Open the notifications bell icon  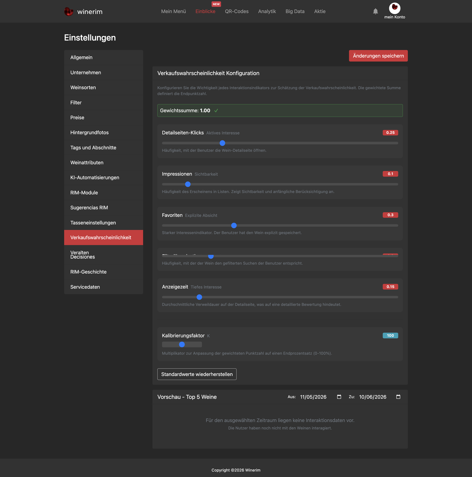[375, 11]
